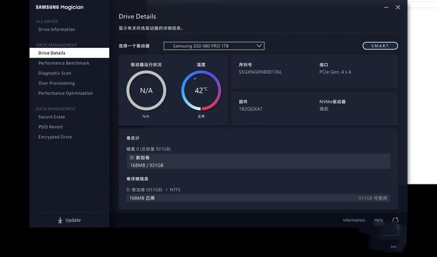Close the Samsung Magician window
This screenshot has width=437, height=257.
click(x=398, y=8)
